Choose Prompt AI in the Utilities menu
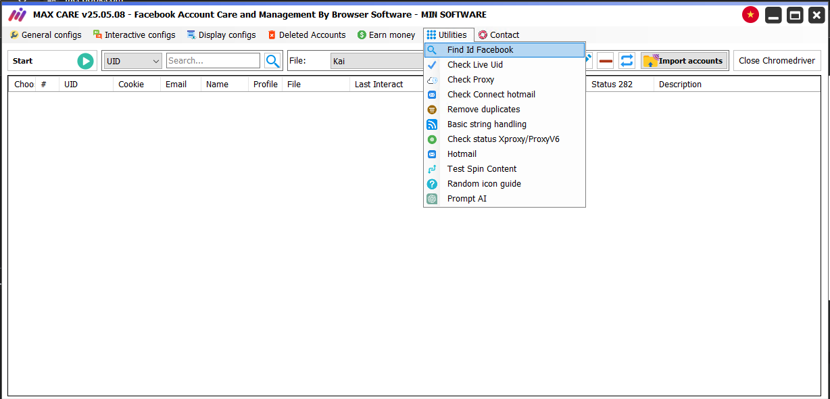The width and height of the screenshot is (830, 399). [504, 199]
